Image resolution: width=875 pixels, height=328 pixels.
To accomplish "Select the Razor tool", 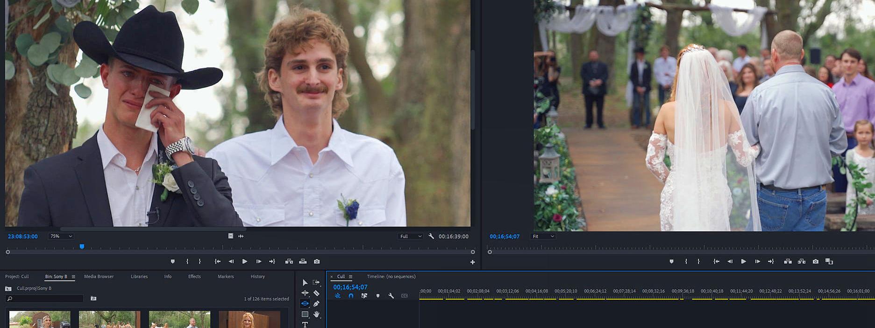I will click(316, 293).
